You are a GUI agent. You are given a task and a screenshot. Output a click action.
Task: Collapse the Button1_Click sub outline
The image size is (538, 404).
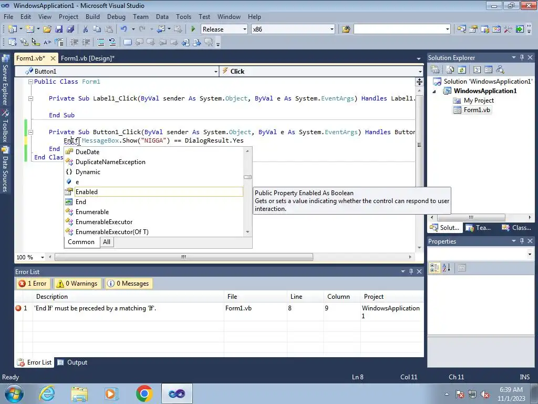(30, 132)
